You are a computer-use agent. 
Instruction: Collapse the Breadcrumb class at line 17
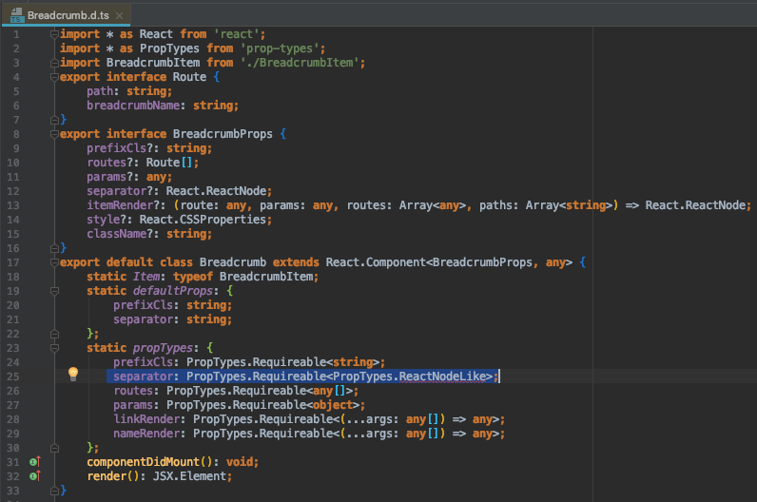(54, 262)
